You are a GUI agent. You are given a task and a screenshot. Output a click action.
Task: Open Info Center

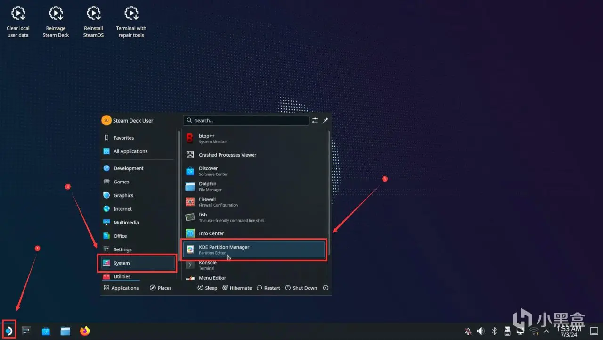pyautogui.click(x=254, y=233)
